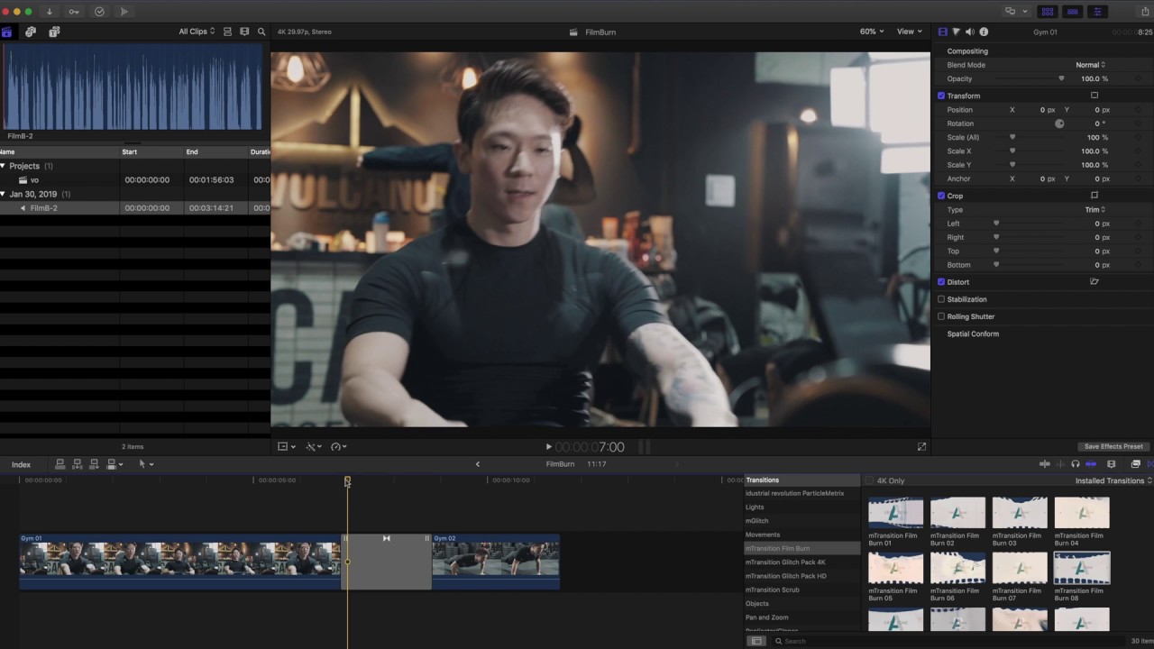The image size is (1154, 649).
Task: Select the Lights transitions category
Action: (x=755, y=507)
